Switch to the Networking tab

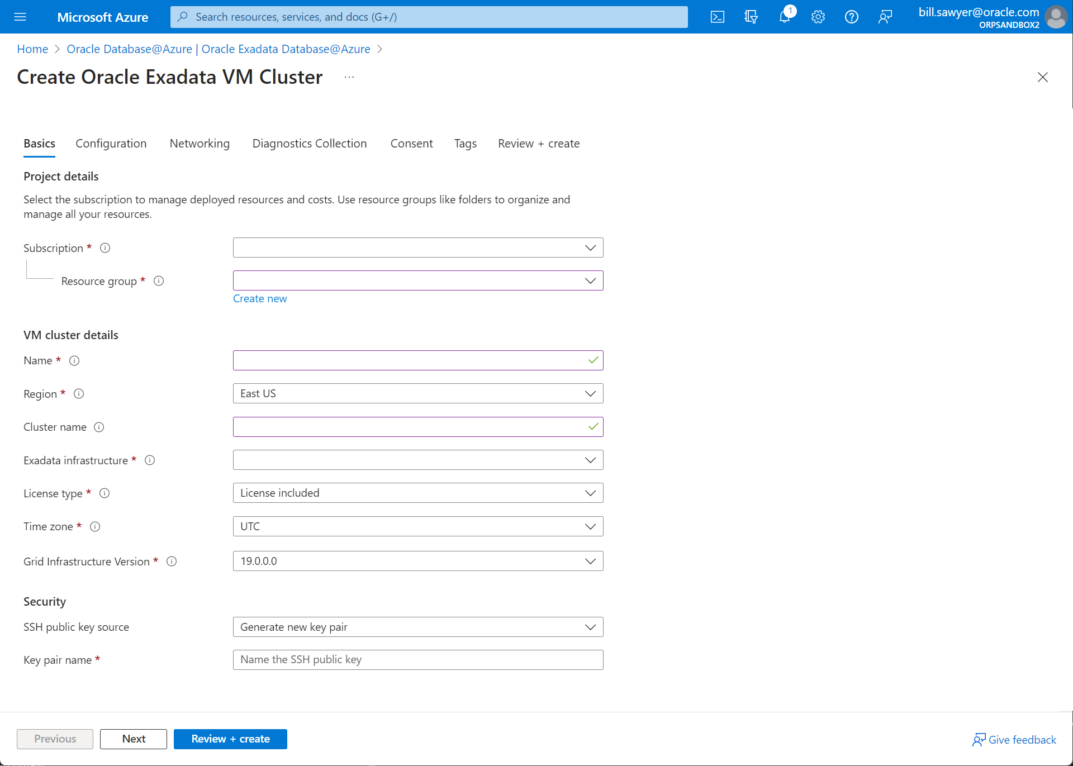click(x=200, y=144)
